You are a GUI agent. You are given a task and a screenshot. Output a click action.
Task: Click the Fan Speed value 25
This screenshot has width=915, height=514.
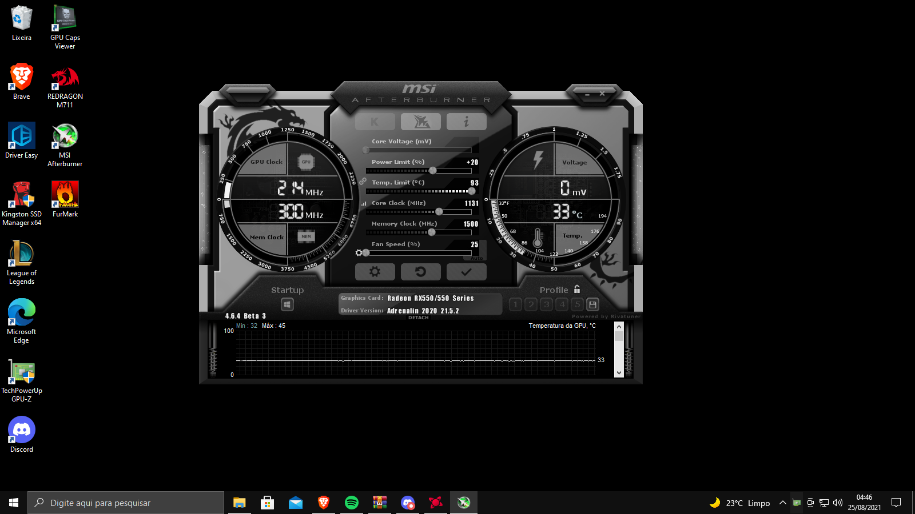tap(475, 244)
